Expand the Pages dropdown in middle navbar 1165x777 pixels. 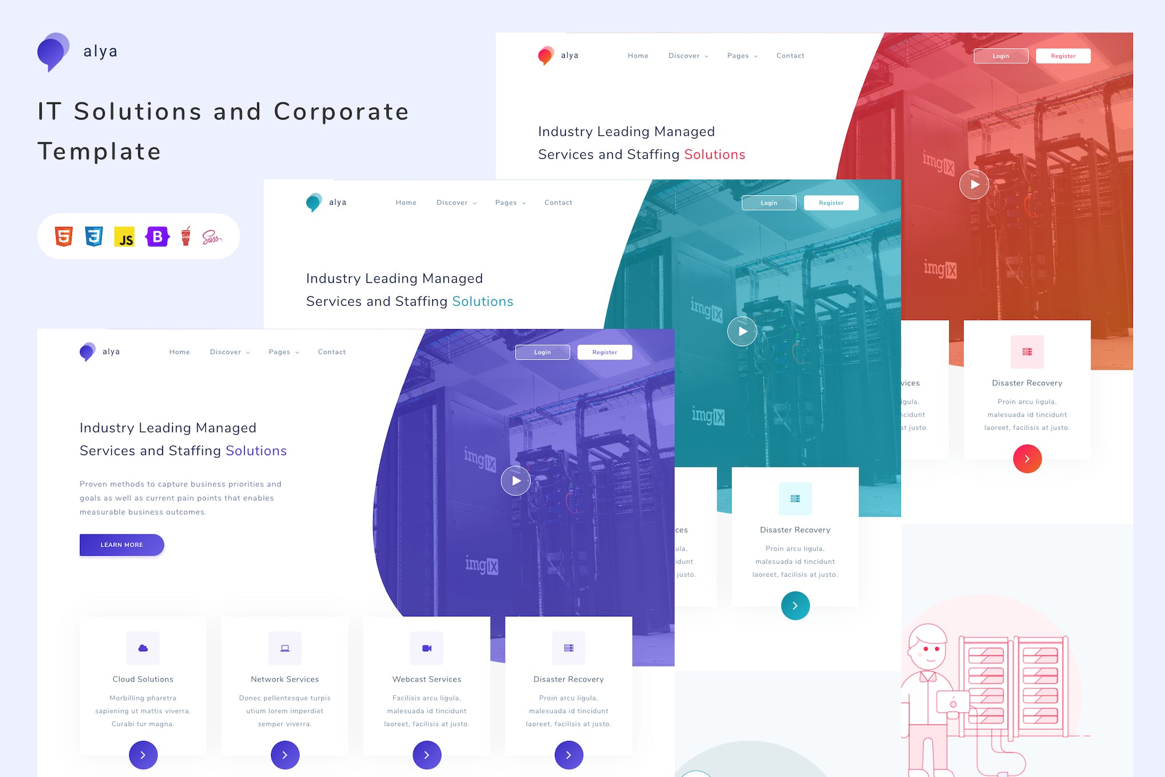[x=506, y=202]
